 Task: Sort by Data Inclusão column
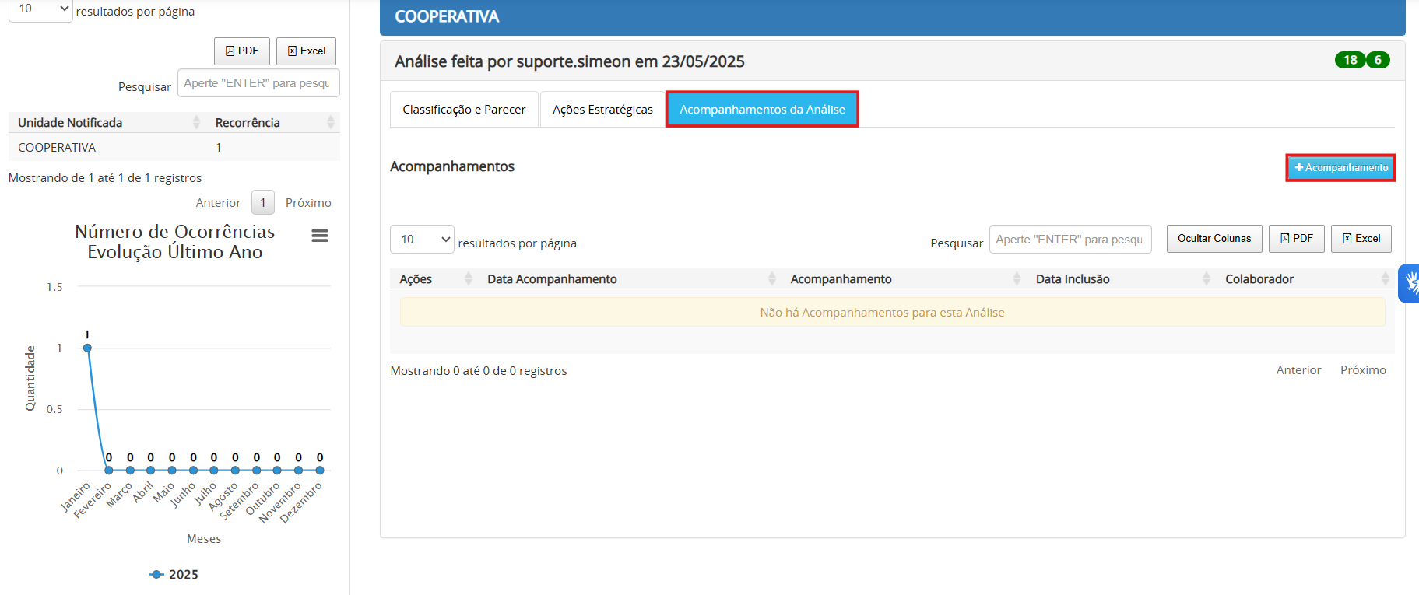[x=1206, y=278]
